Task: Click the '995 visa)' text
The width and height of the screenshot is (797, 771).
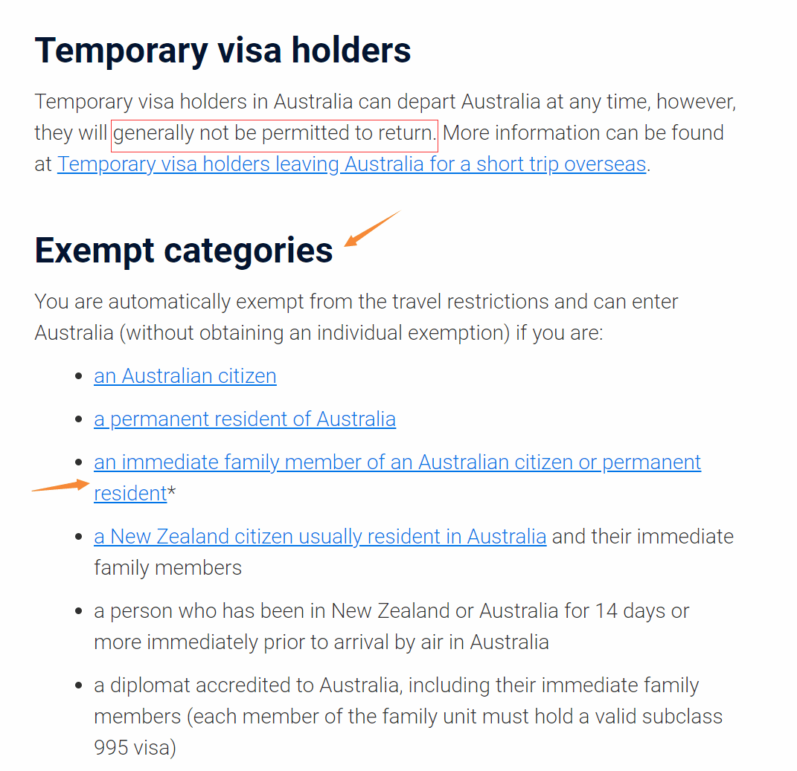Action: pos(135,748)
